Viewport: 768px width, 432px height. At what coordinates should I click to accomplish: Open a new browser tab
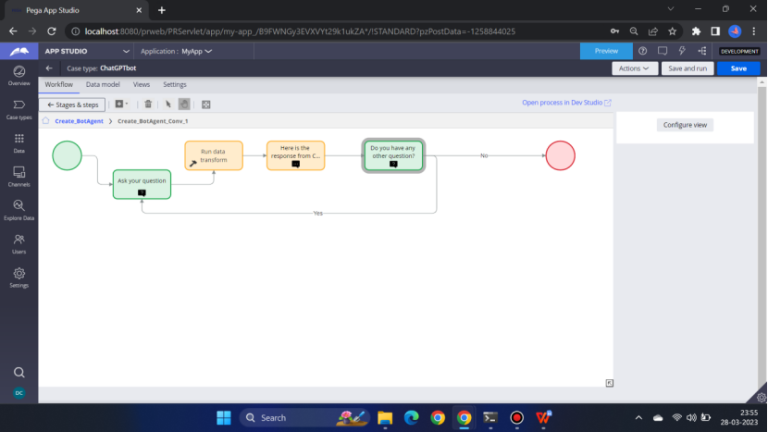tap(162, 10)
